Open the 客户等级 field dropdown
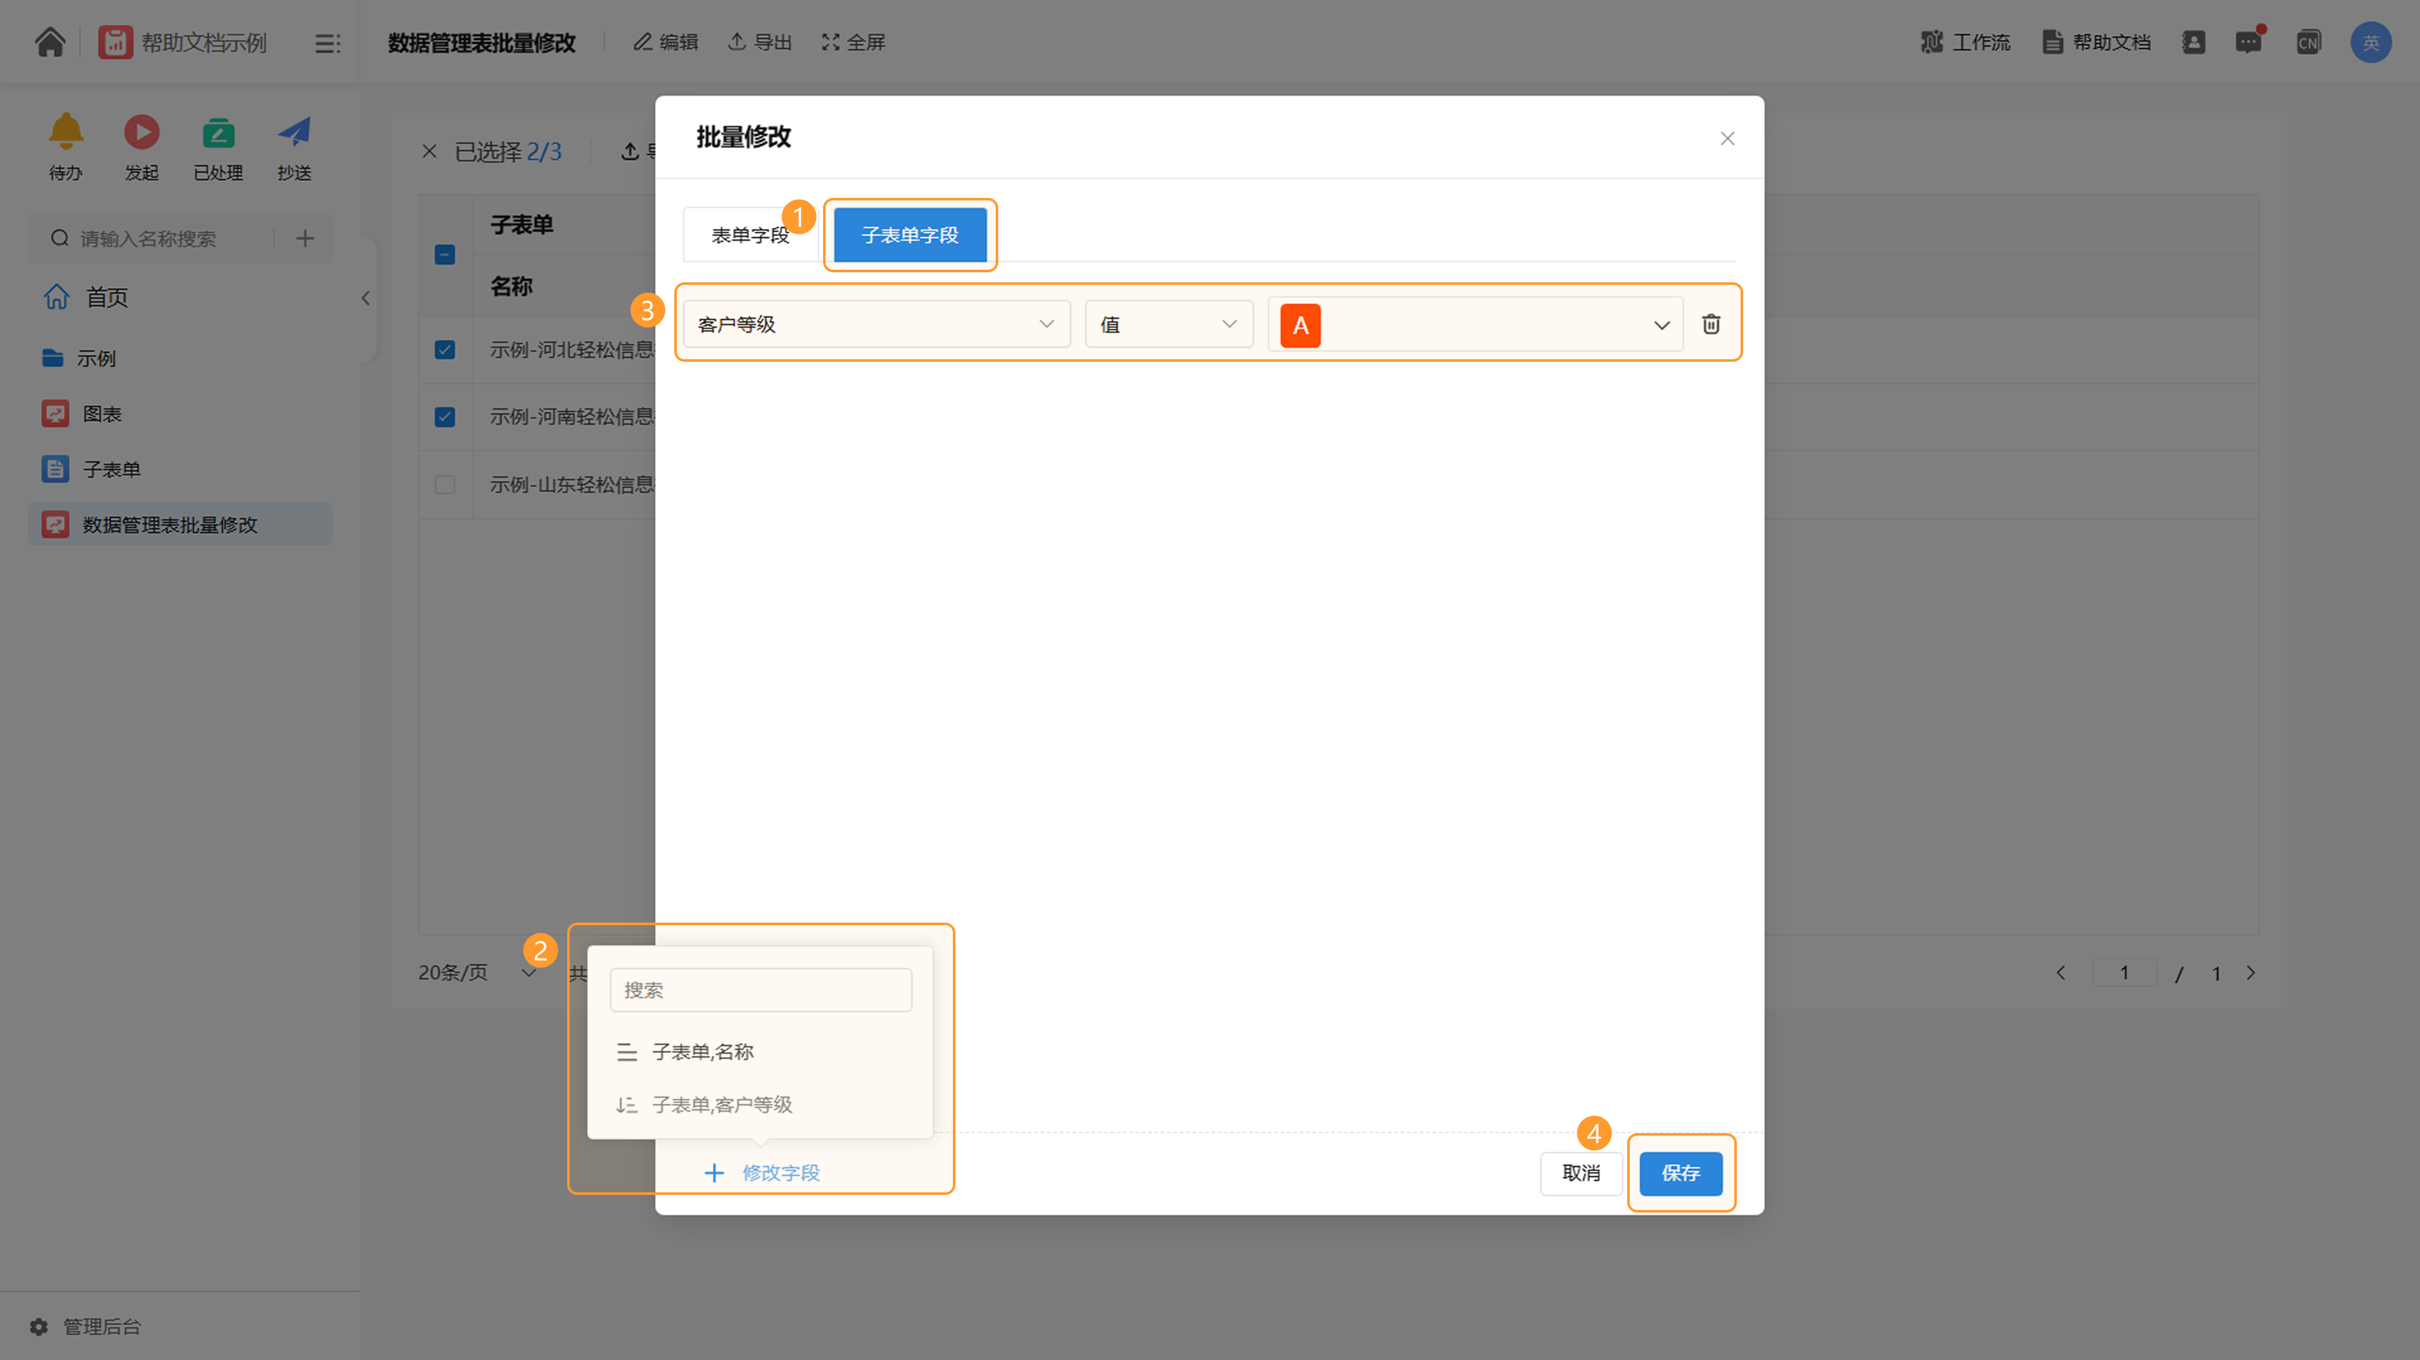The image size is (2420, 1360). (877, 324)
